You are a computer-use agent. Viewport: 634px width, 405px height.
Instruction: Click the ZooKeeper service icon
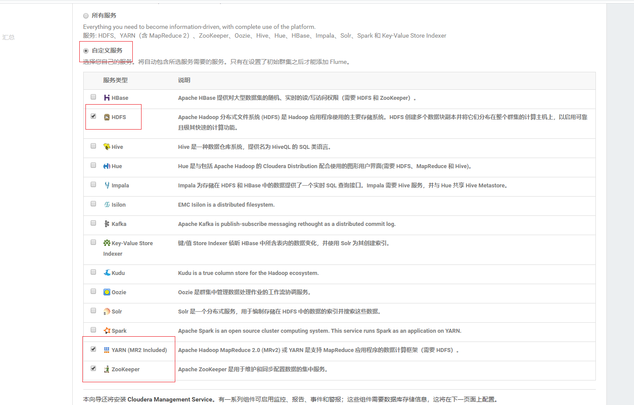pyautogui.click(x=106, y=369)
